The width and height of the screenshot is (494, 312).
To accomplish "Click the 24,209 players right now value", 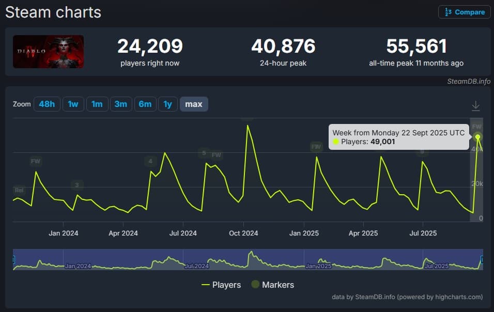I will tap(150, 46).
